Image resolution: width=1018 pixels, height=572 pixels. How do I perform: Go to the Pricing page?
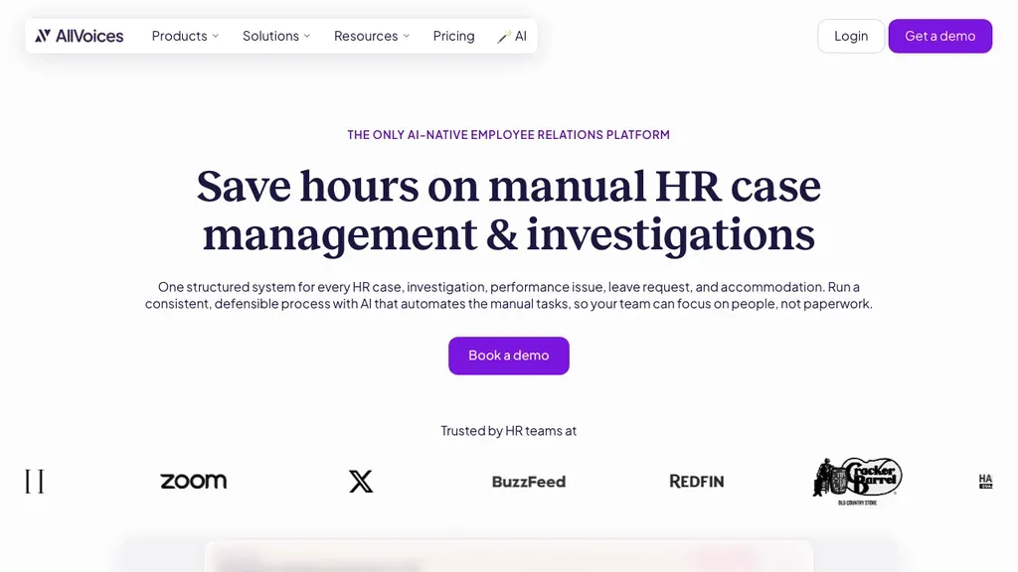pyautogui.click(x=453, y=36)
